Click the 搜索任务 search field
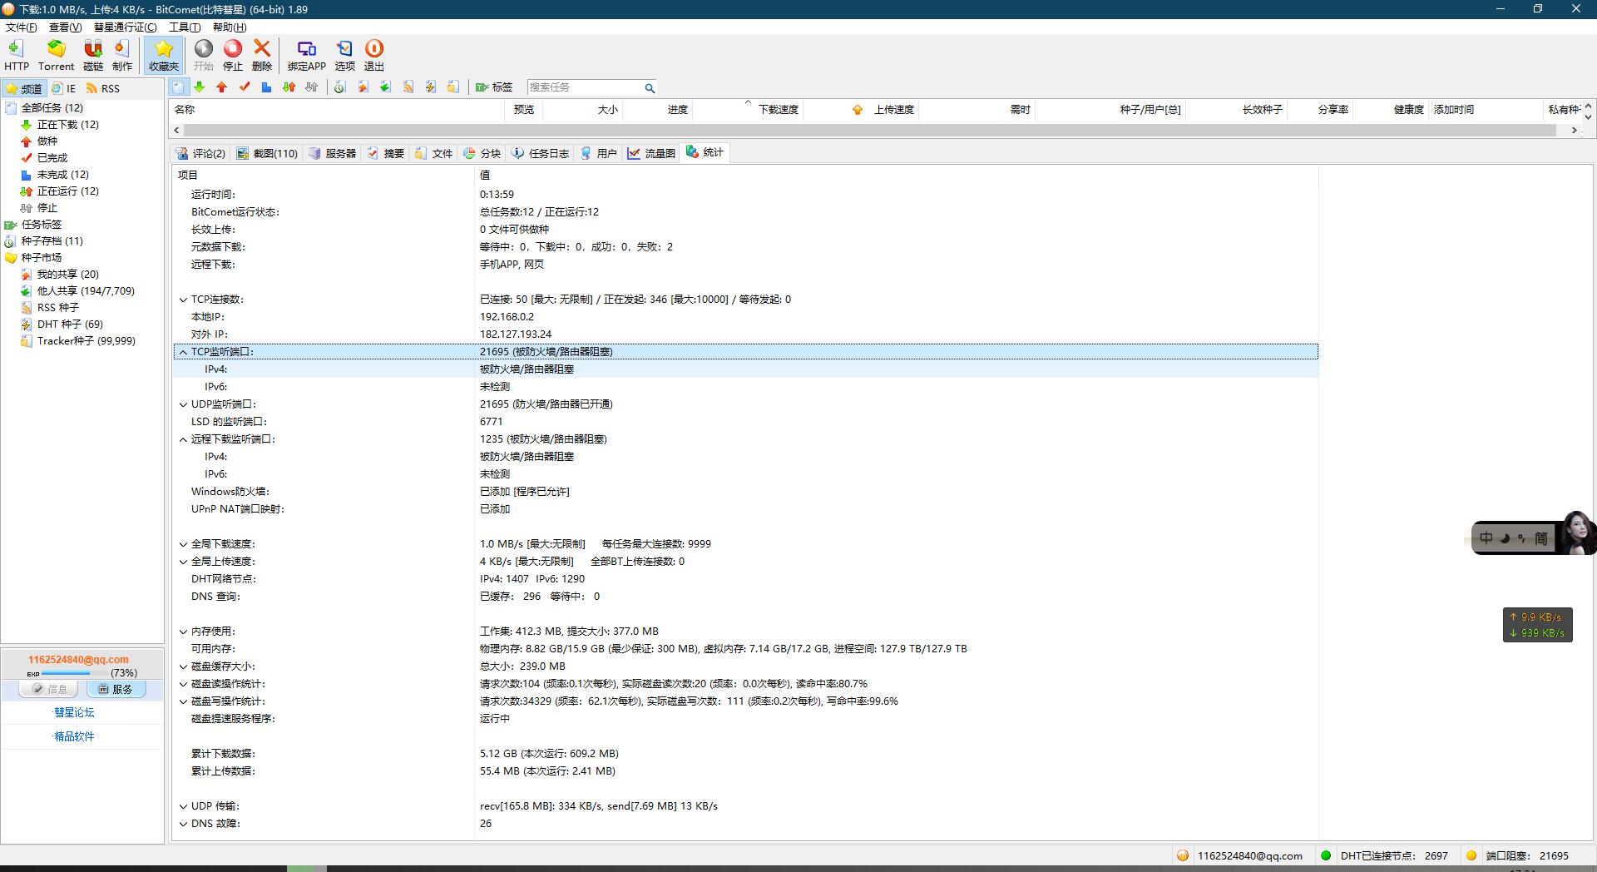 pyautogui.click(x=584, y=87)
